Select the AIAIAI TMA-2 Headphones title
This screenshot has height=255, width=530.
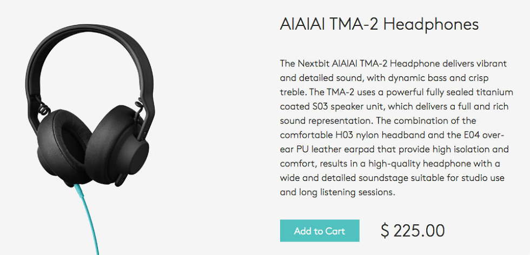(x=379, y=24)
